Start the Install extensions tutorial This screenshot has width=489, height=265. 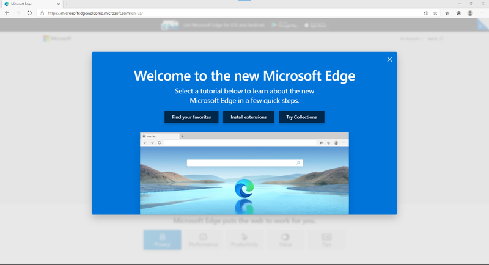click(249, 117)
